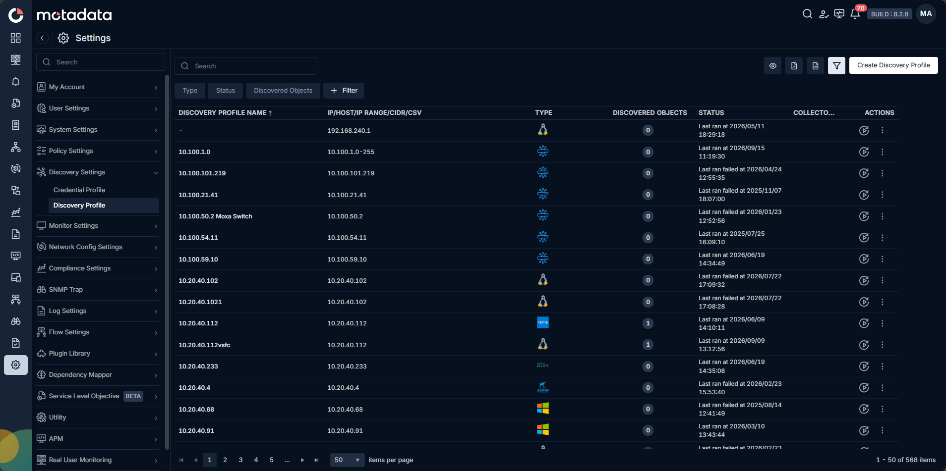Open Flow Settings section

(x=98, y=332)
